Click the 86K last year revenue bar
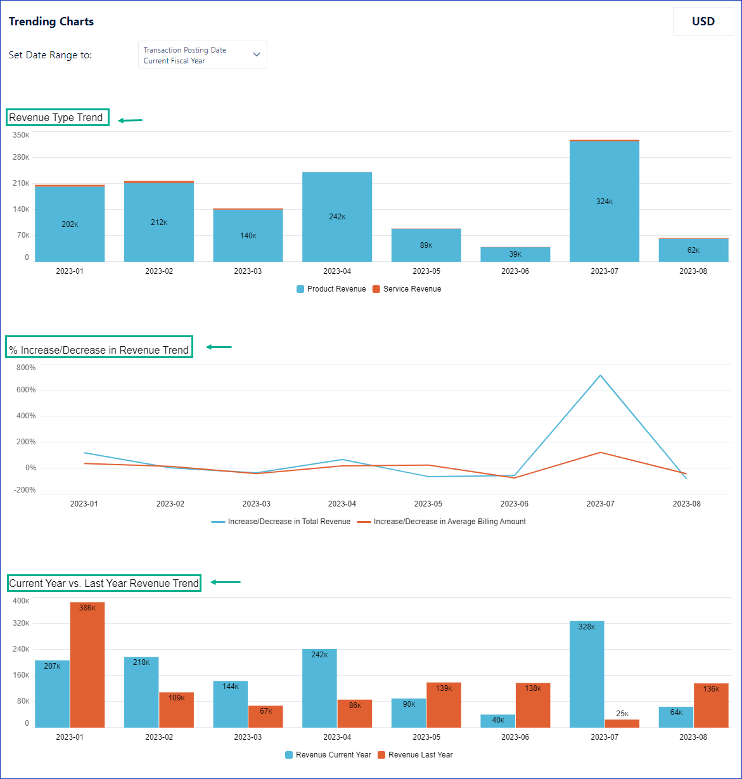This screenshot has height=779, width=742. pyautogui.click(x=355, y=713)
